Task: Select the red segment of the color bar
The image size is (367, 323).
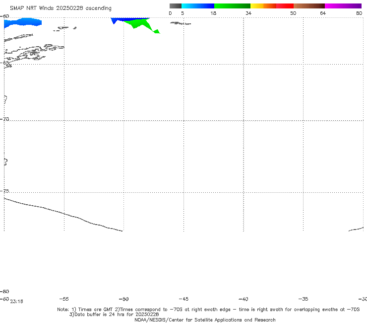Action: [x=285, y=6]
